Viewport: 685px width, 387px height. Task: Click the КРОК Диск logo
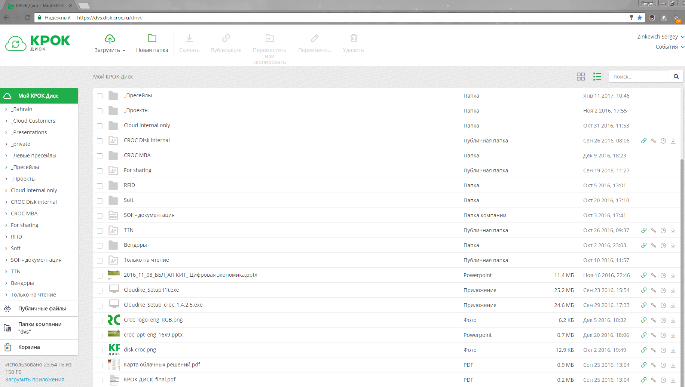point(37,43)
